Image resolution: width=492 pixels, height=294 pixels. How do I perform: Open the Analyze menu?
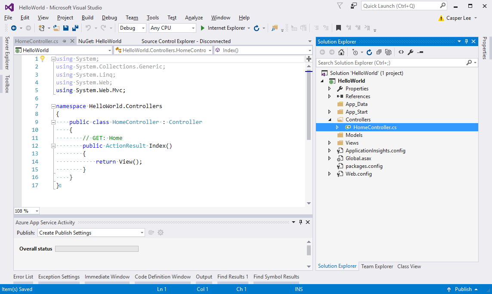click(x=194, y=18)
